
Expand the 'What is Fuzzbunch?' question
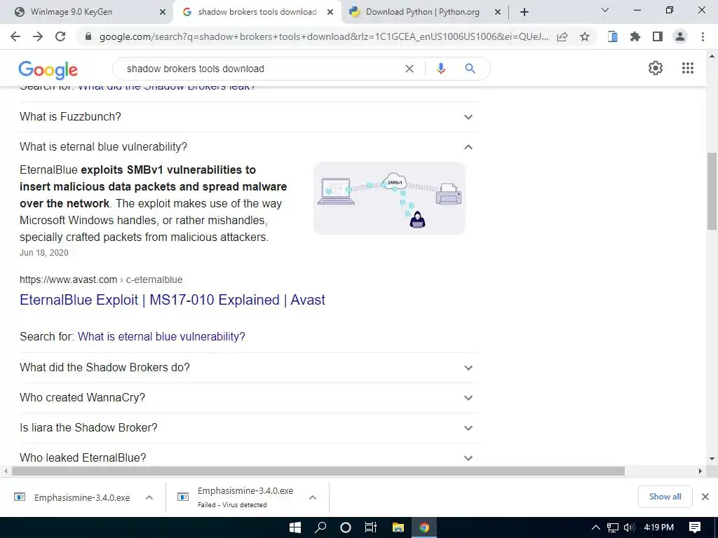(248, 117)
